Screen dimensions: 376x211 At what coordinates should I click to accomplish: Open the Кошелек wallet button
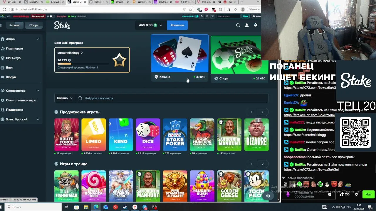tap(177, 25)
